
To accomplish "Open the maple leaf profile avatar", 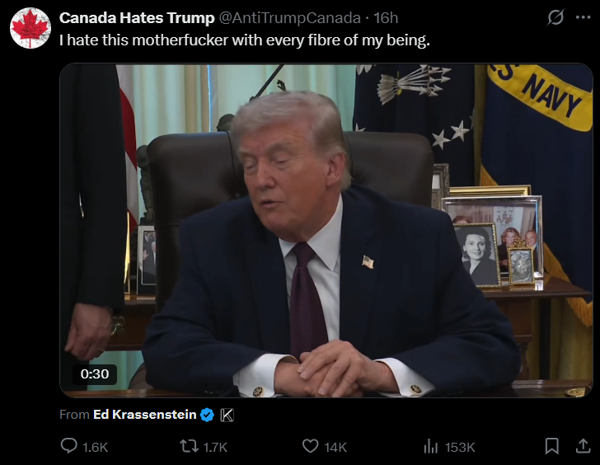I will (x=30, y=28).
